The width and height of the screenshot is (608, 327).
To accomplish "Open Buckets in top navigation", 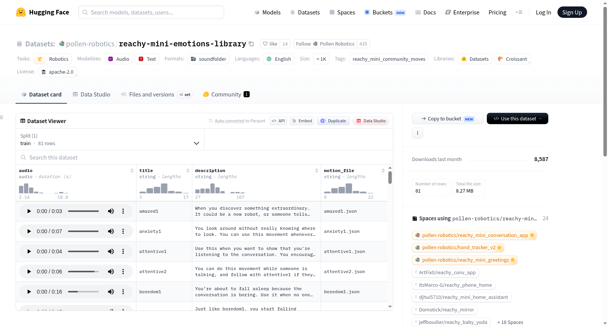I will pos(385,13).
